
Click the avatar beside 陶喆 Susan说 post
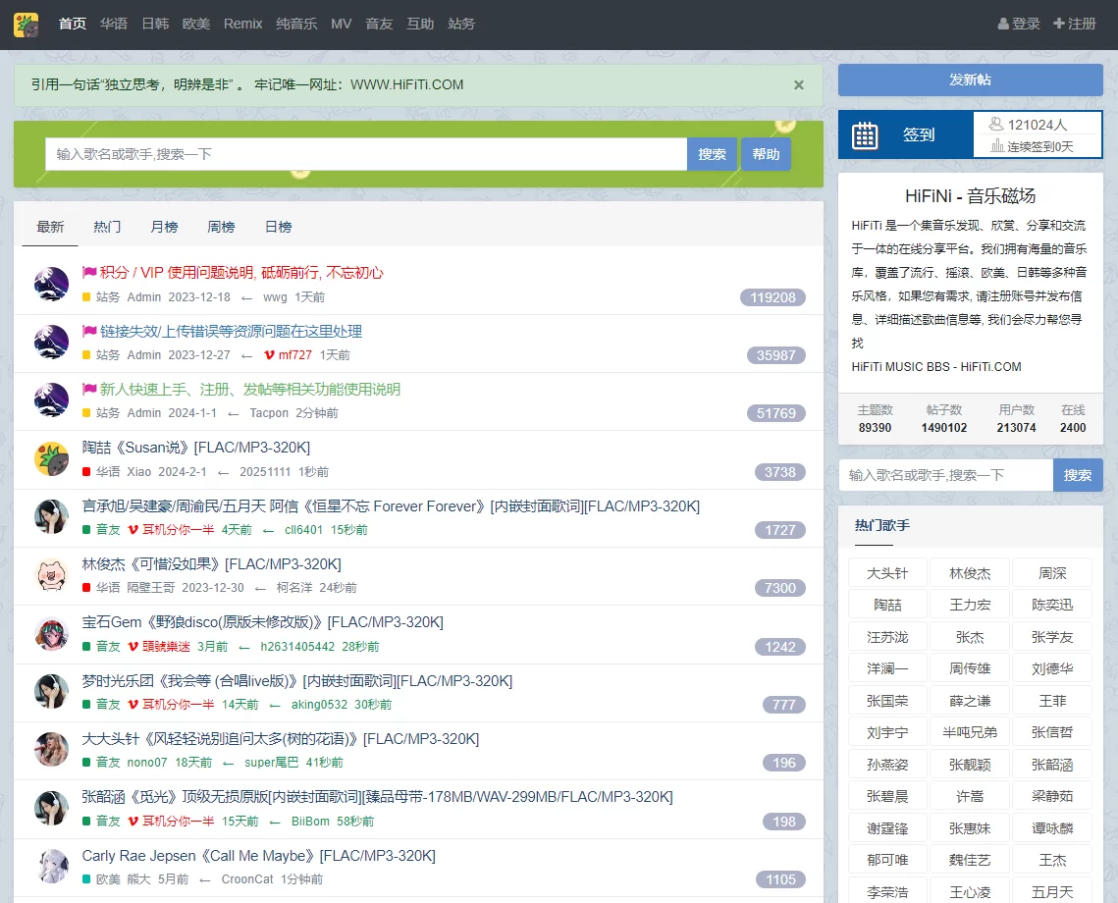point(51,459)
